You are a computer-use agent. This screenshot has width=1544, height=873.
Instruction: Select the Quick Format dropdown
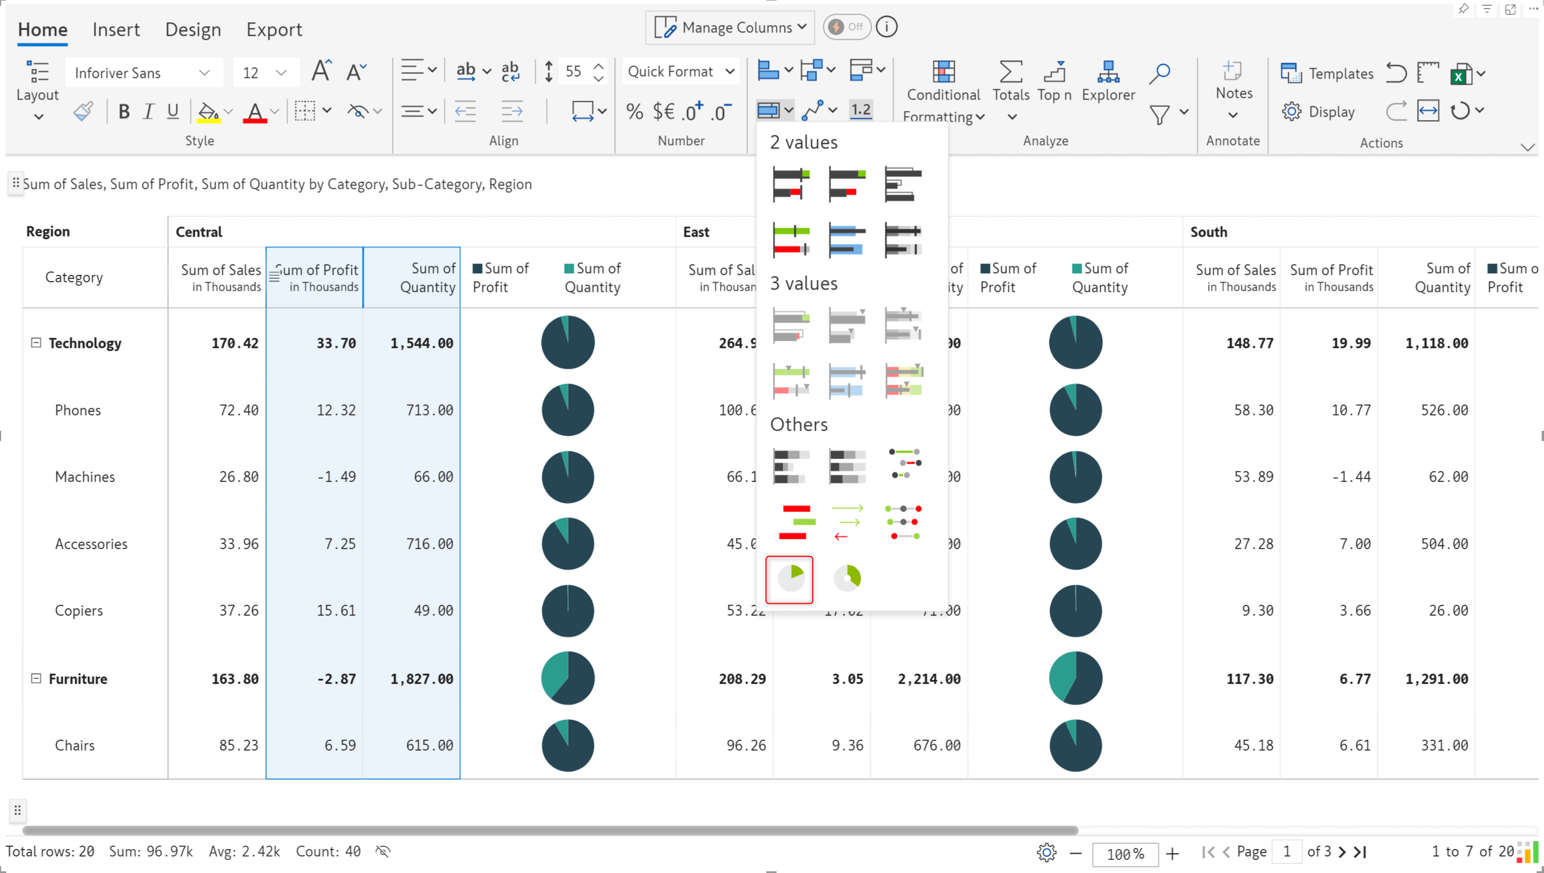pos(680,72)
